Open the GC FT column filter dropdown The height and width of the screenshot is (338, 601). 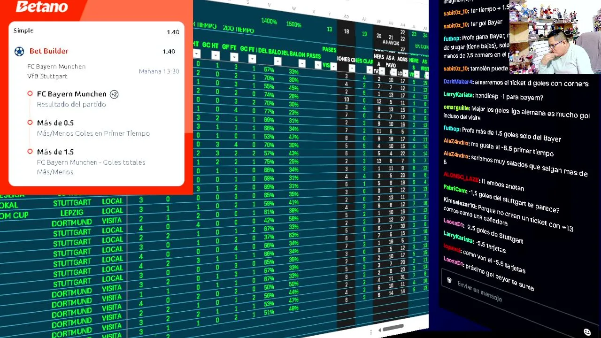[x=252, y=59]
